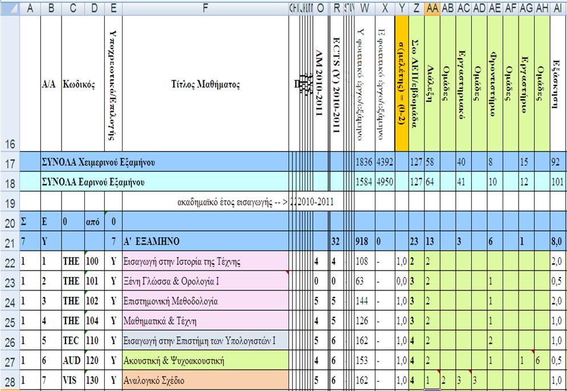This screenshot has width=567, height=391.
Task: Click the 'Εργαστηριακό' header cell
Action: point(464,84)
